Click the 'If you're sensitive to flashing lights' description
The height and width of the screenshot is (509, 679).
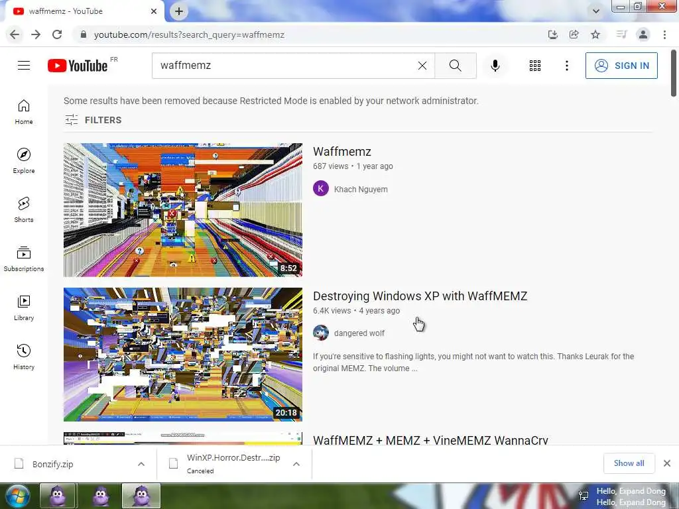click(x=473, y=363)
